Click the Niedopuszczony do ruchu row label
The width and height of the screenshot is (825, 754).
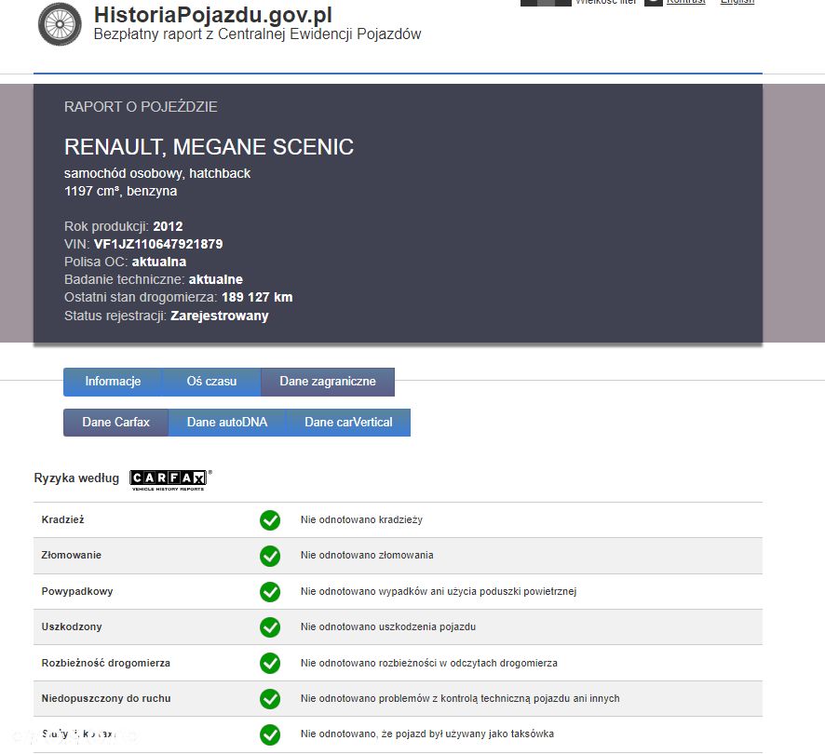pyautogui.click(x=106, y=699)
